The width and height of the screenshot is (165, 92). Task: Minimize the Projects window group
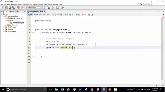(x=25, y=12)
